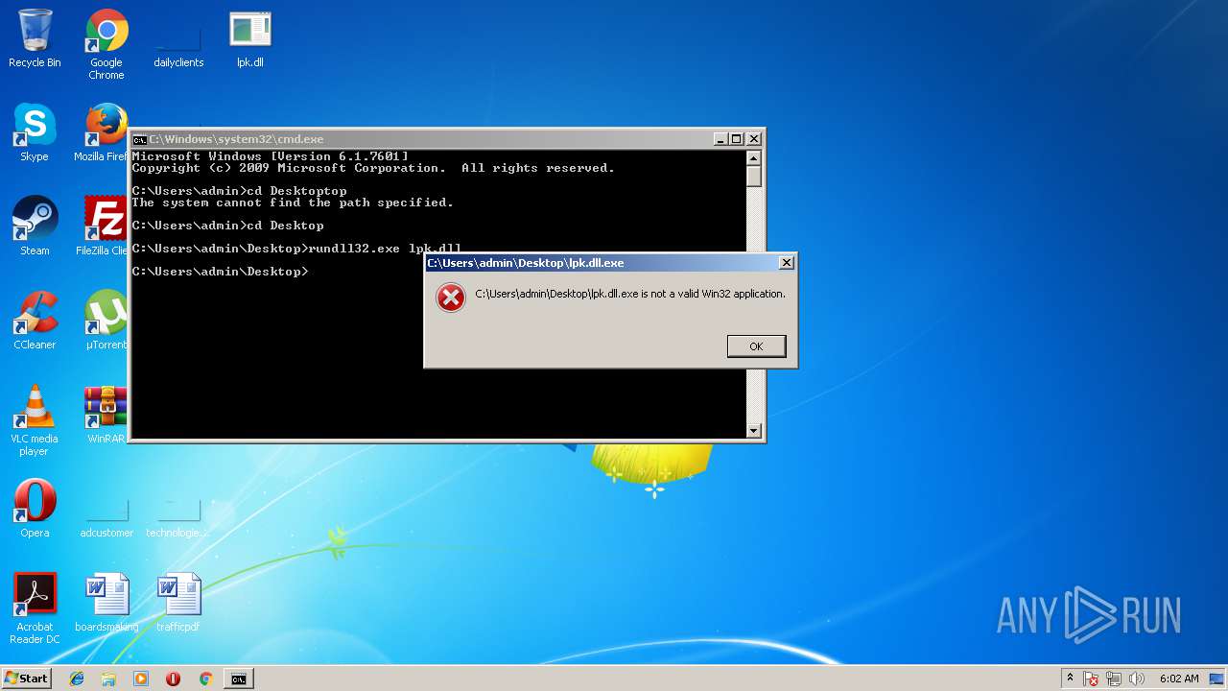Click the 6:02 AM system clock
The image size is (1228, 691).
coord(1179,679)
